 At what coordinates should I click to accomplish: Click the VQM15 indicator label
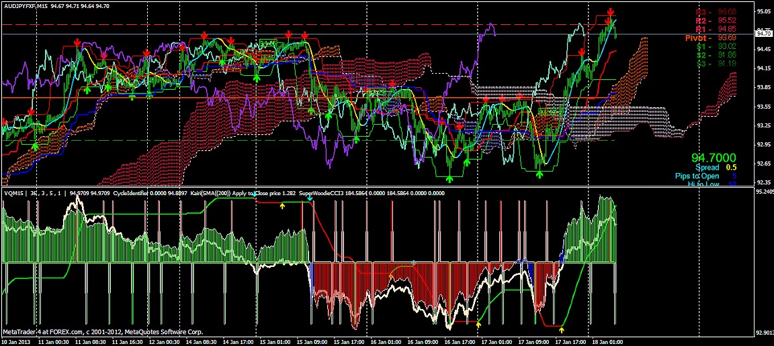[x=13, y=193]
